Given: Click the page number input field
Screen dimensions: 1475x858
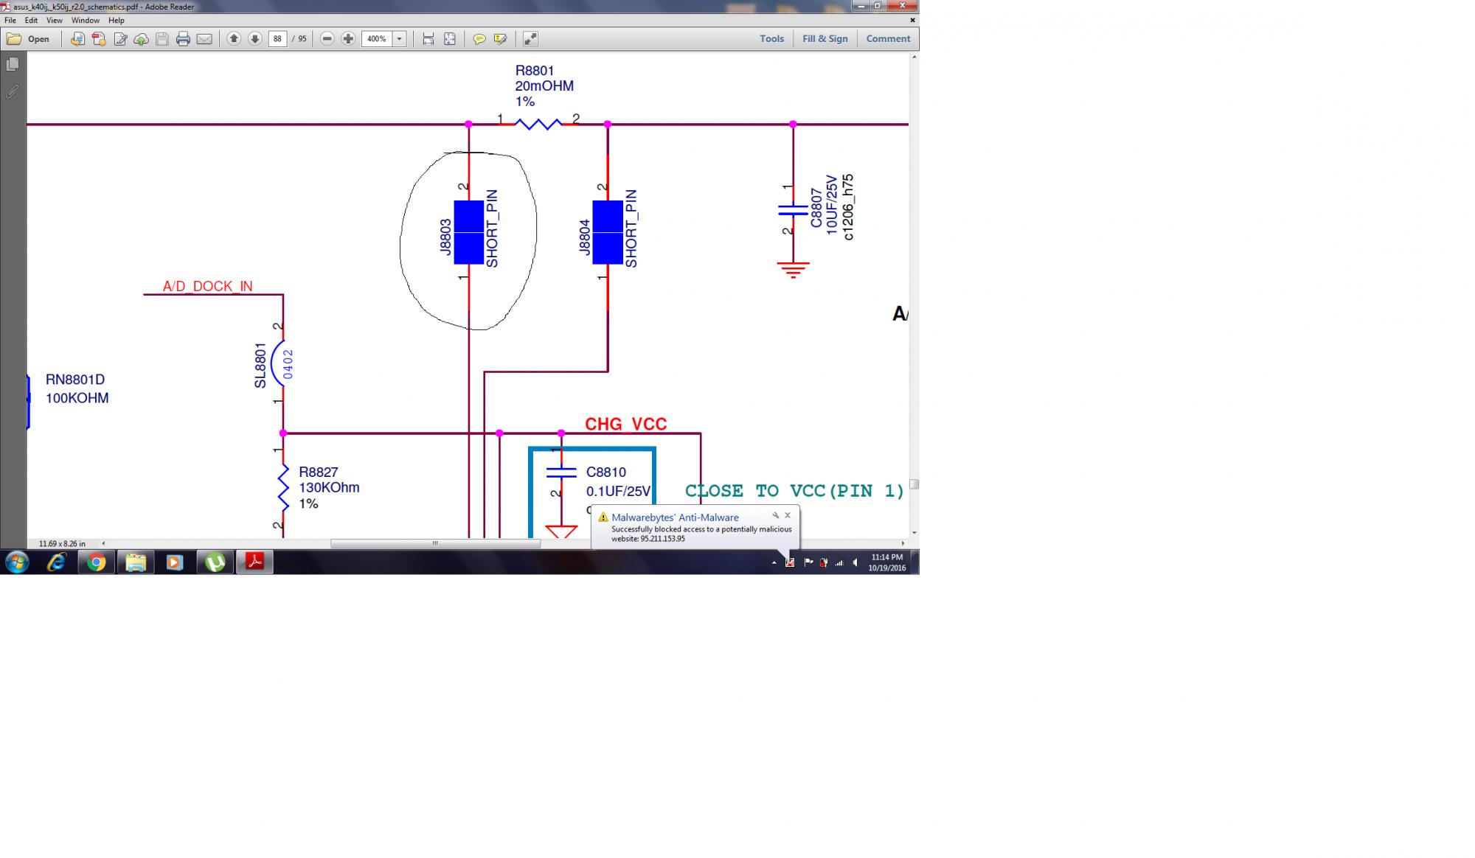Looking at the screenshot, I should tap(277, 39).
